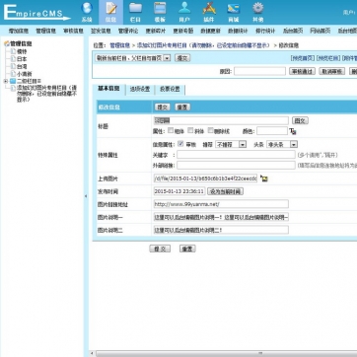Uncheck the 审核 (approved) checkbox

pyautogui.click(x=180, y=144)
